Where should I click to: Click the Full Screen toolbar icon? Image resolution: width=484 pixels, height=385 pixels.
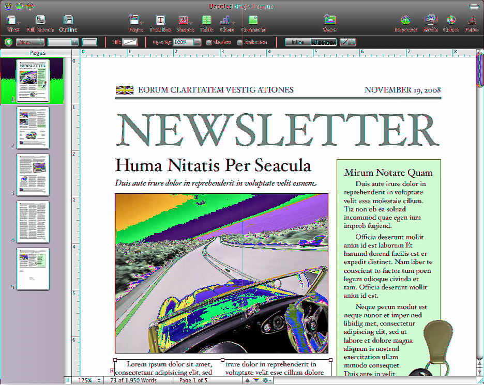[x=40, y=23]
